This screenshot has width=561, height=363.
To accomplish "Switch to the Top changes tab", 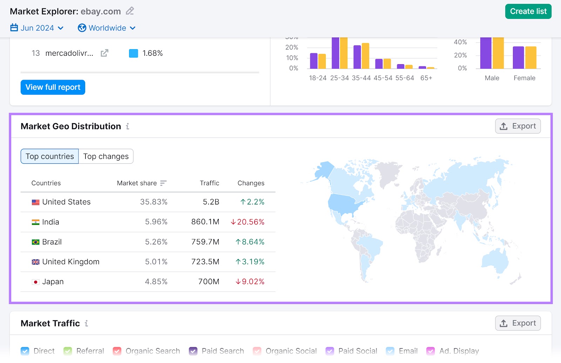I will coord(106,156).
